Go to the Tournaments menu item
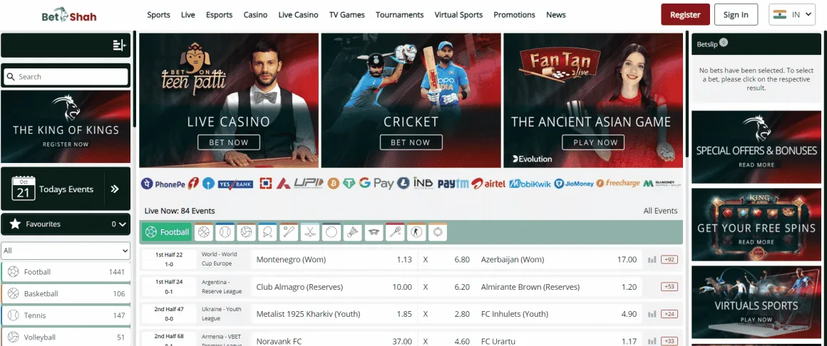 click(x=399, y=14)
